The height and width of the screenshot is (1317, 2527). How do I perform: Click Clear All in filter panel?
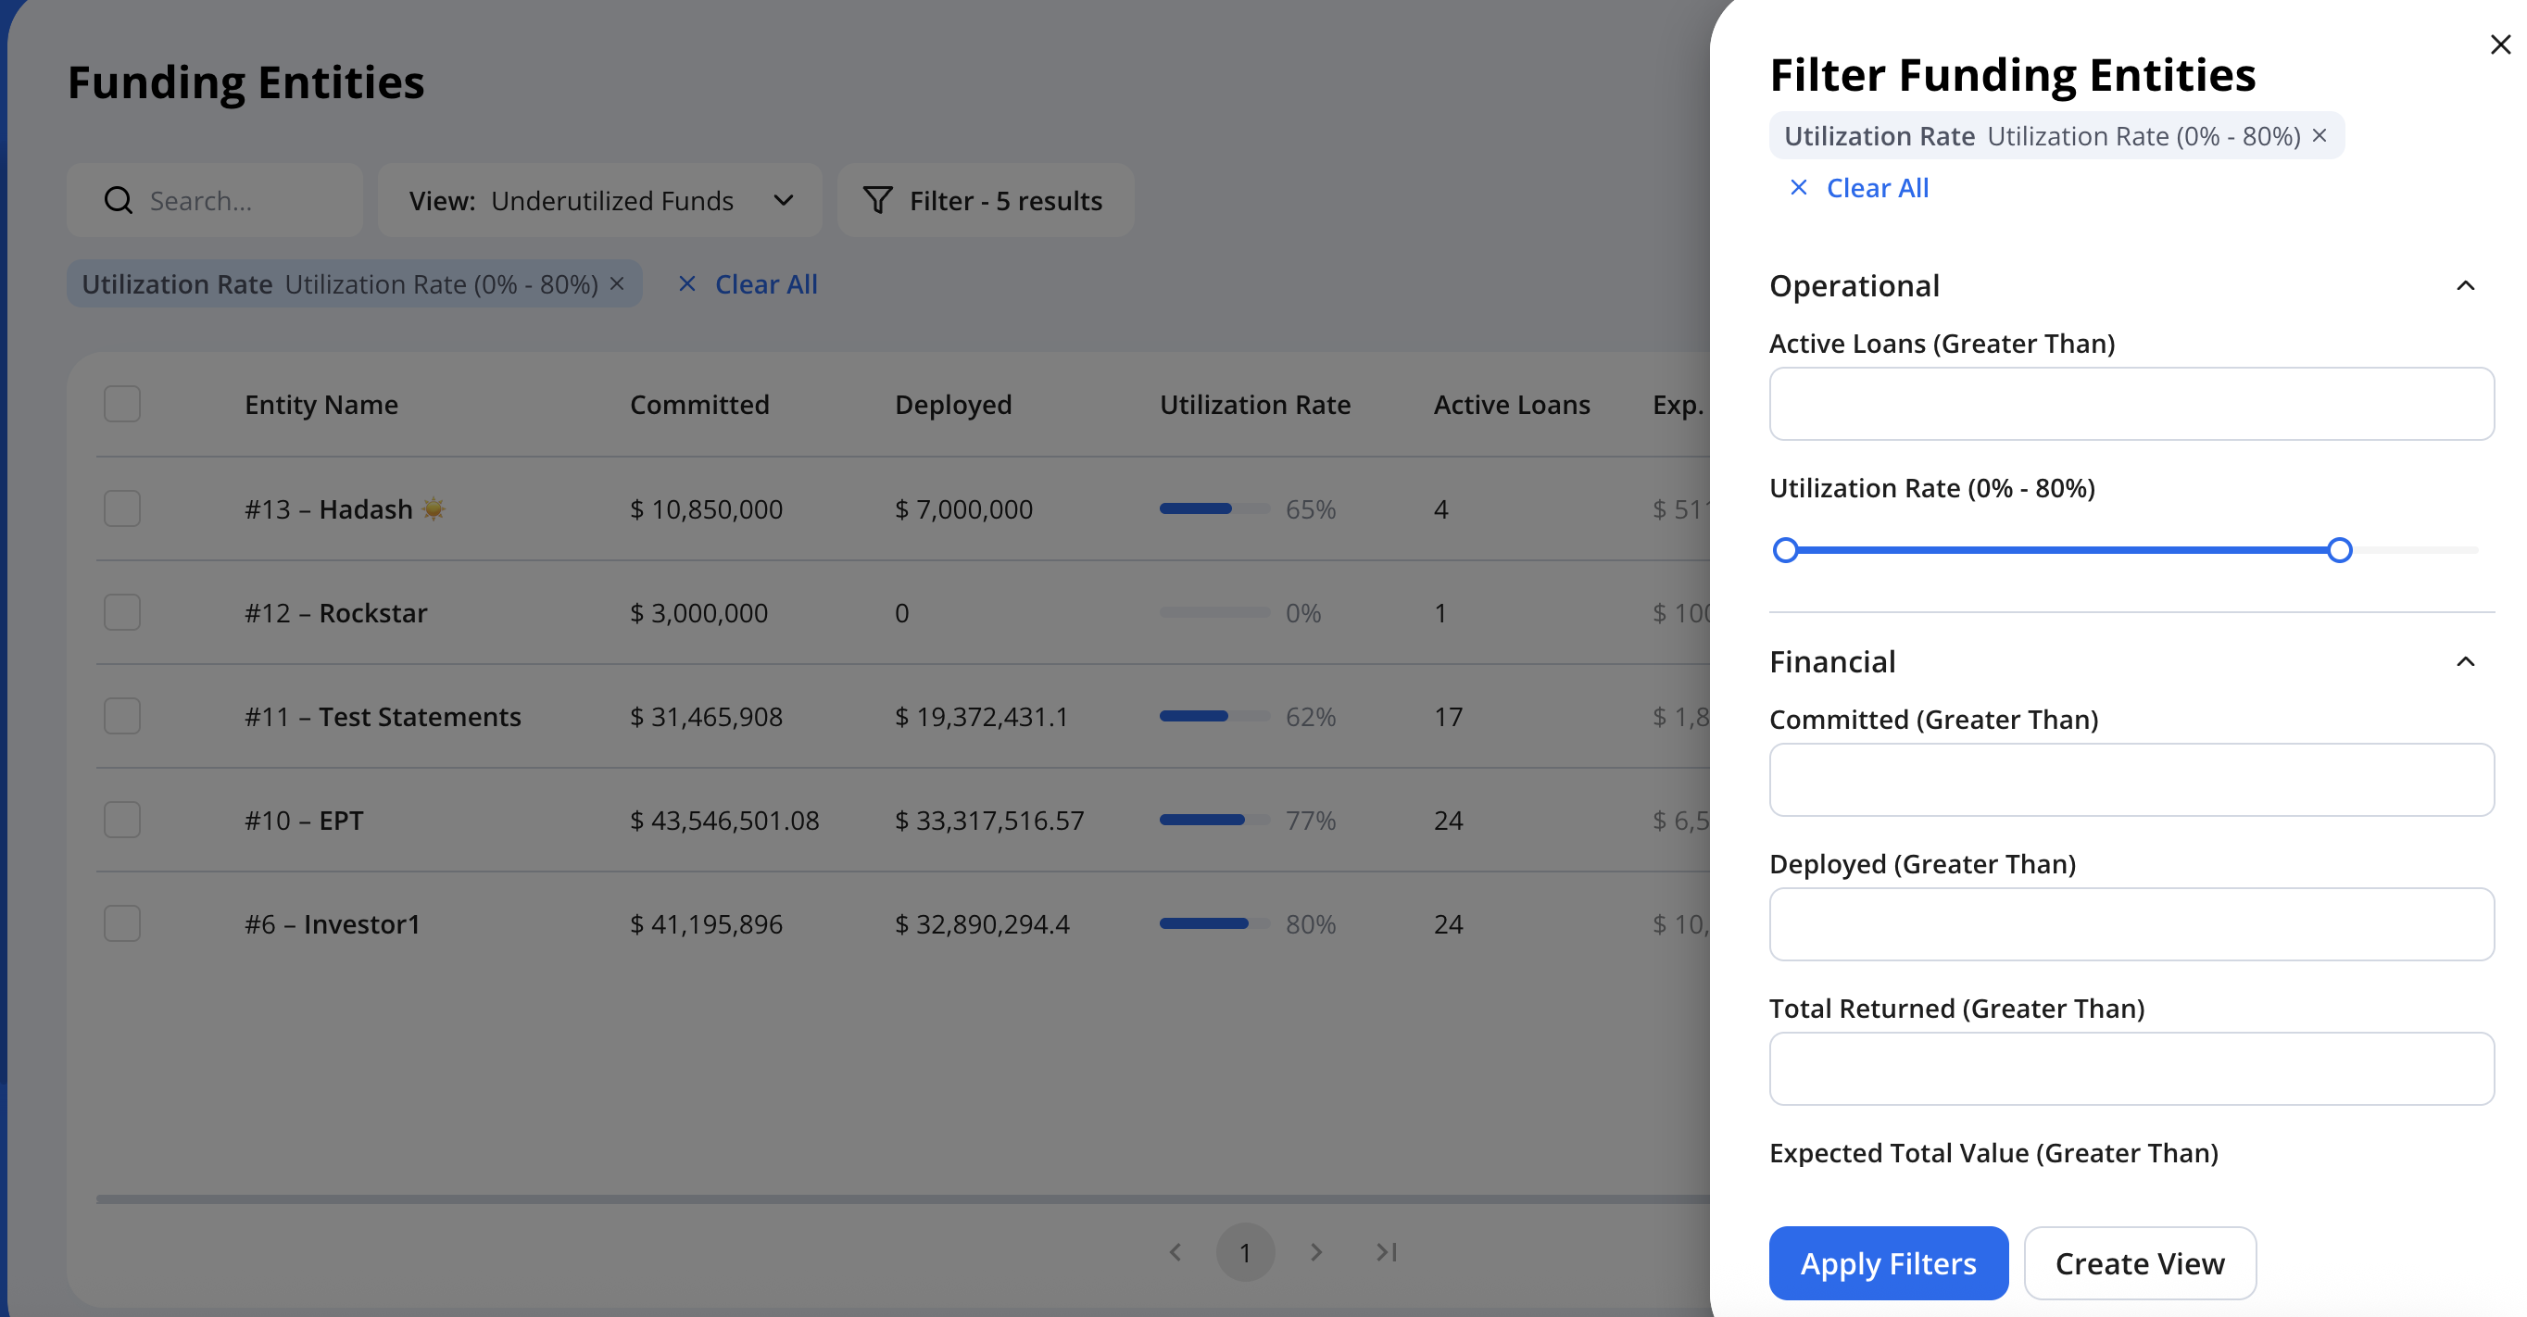coord(1859,187)
